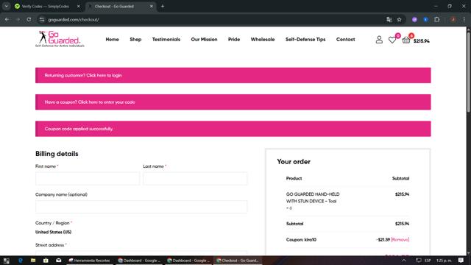
Task: Click the translate page icon
Action: (x=389, y=20)
